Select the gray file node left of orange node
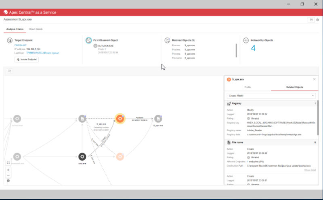Screen dimensions: 323x200 click(82, 119)
